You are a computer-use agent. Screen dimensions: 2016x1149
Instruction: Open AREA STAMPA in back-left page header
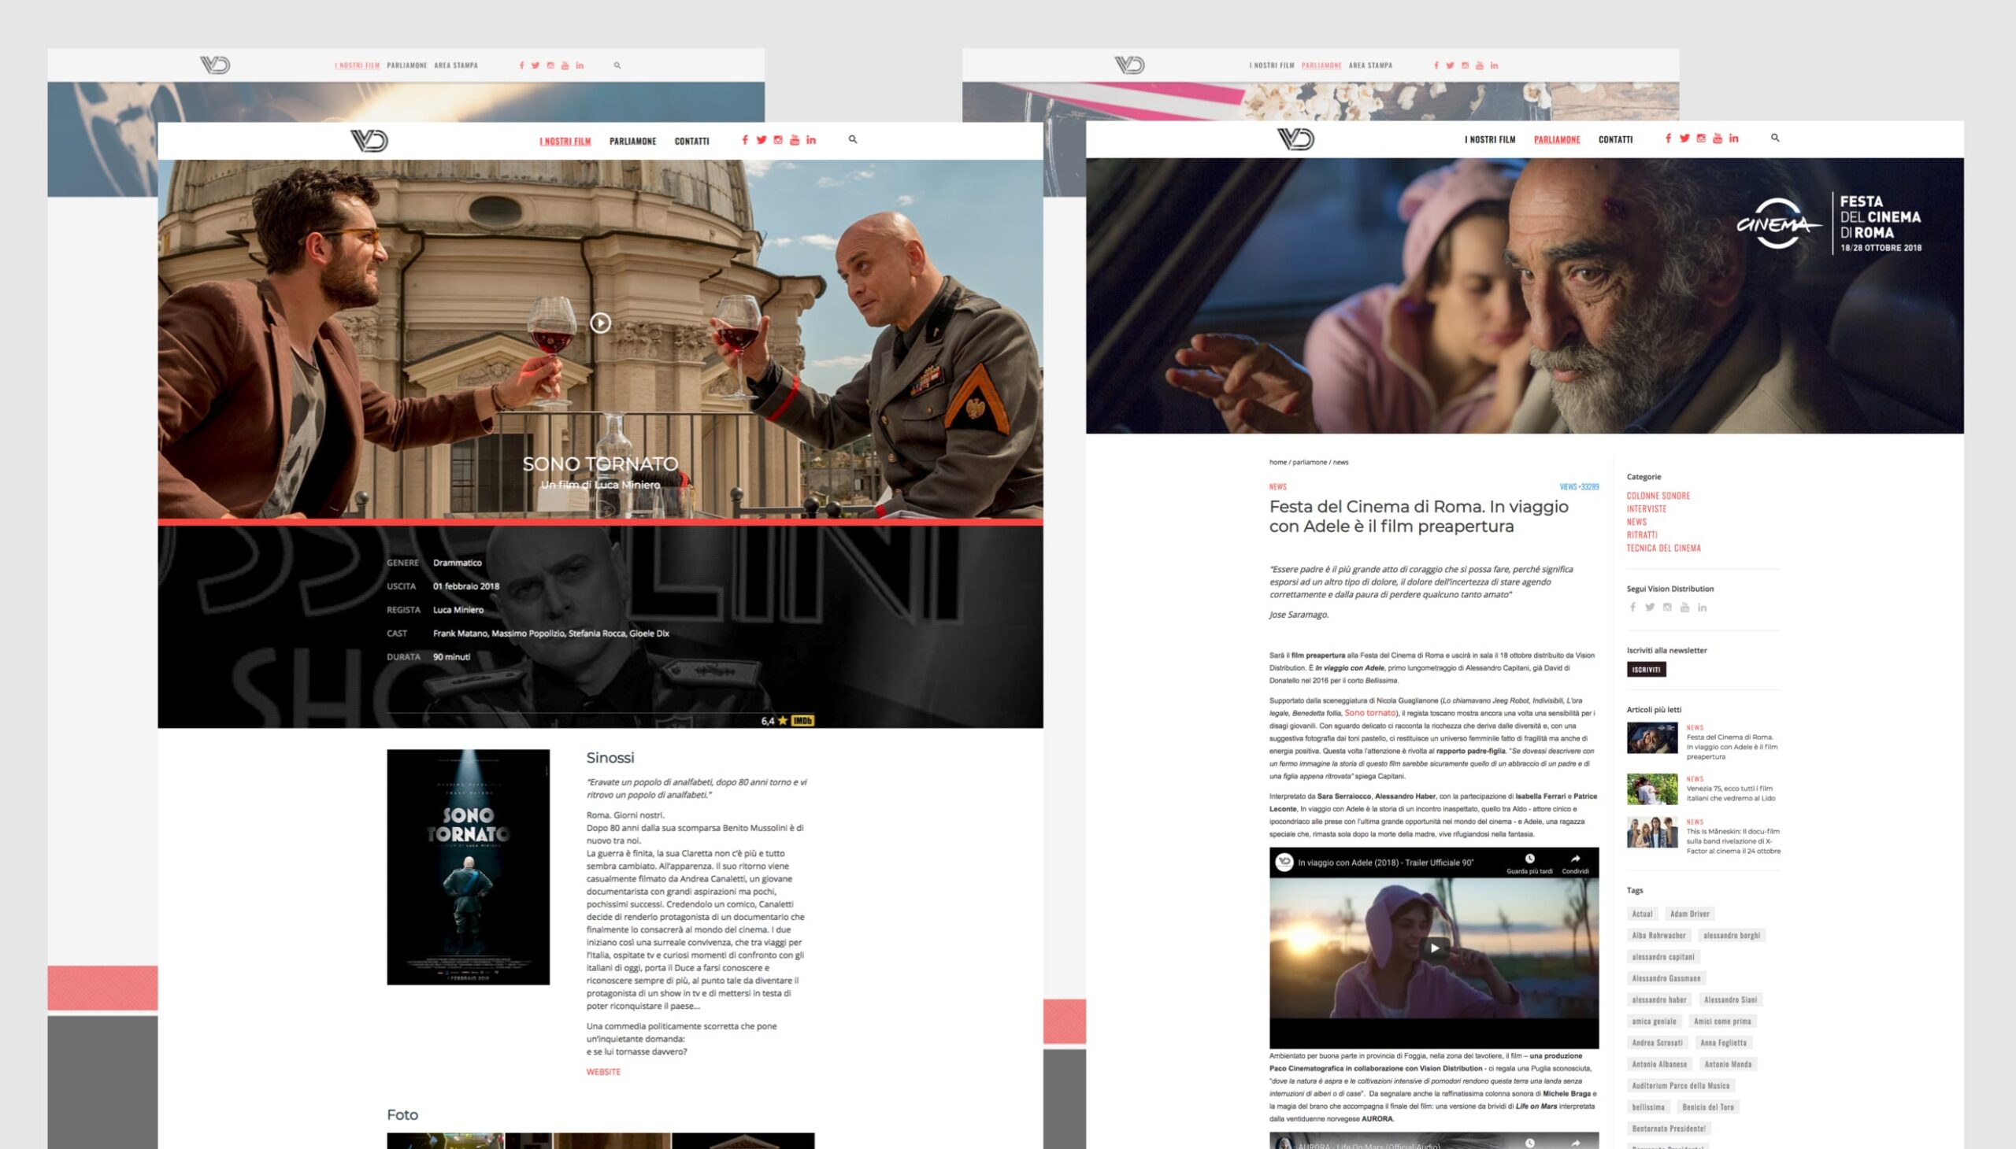[x=456, y=65]
